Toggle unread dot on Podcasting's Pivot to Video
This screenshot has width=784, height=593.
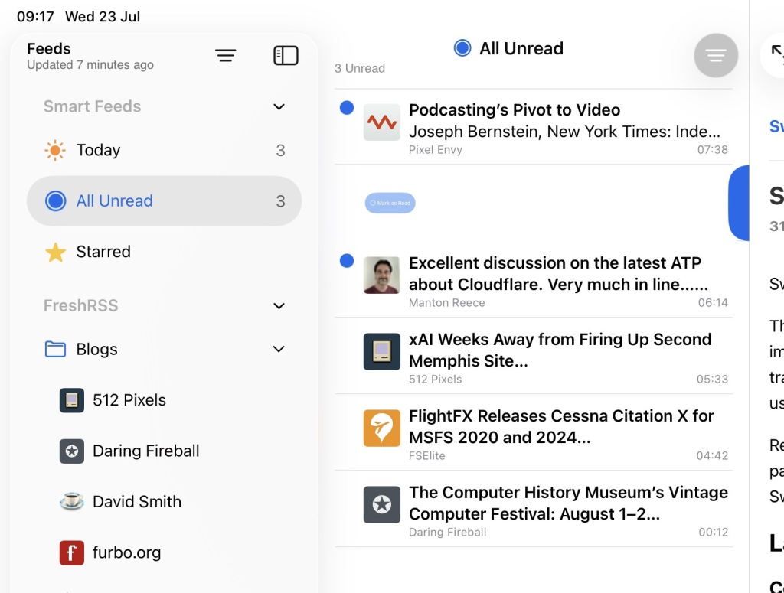coord(347,107)
